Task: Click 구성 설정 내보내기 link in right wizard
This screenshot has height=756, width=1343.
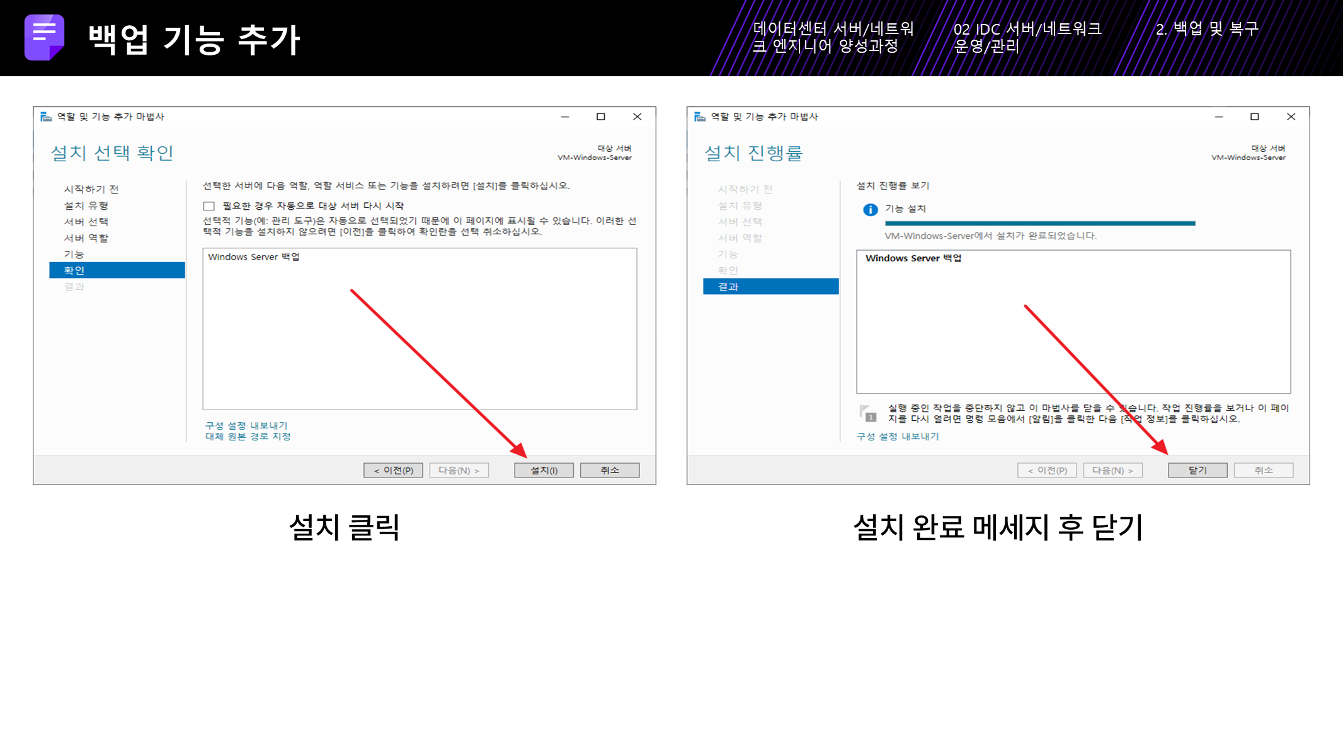Action: [x=898, y=437]
